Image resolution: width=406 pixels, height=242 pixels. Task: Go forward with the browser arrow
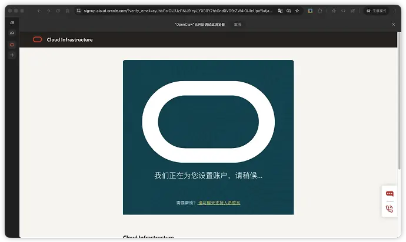(49, 11)
